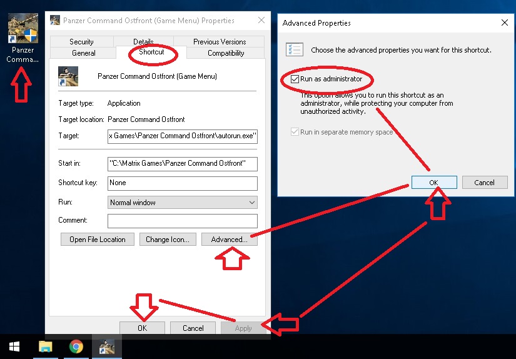The width and height of the screenshot is (516, 359).
Task: Close the Panzer Command Properties window
Action: coord(261,21)
